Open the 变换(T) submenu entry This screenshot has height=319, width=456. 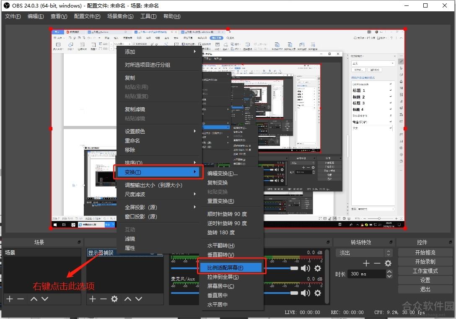coord(158,172)
